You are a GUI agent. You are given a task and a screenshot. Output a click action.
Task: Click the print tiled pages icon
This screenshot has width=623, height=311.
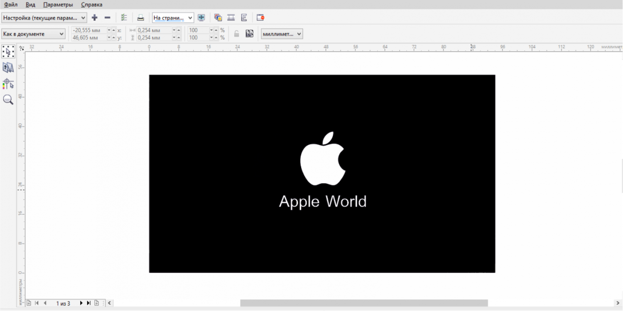pyautogui.click(x=249, y=34)
